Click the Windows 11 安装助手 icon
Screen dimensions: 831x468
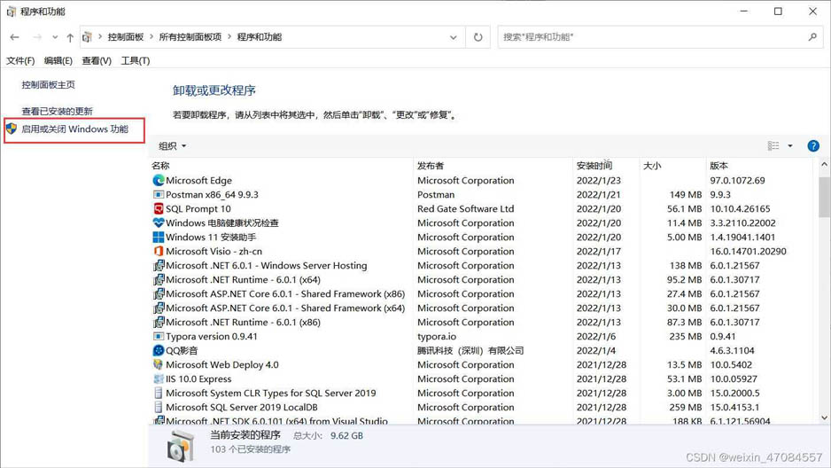(159, 237)
